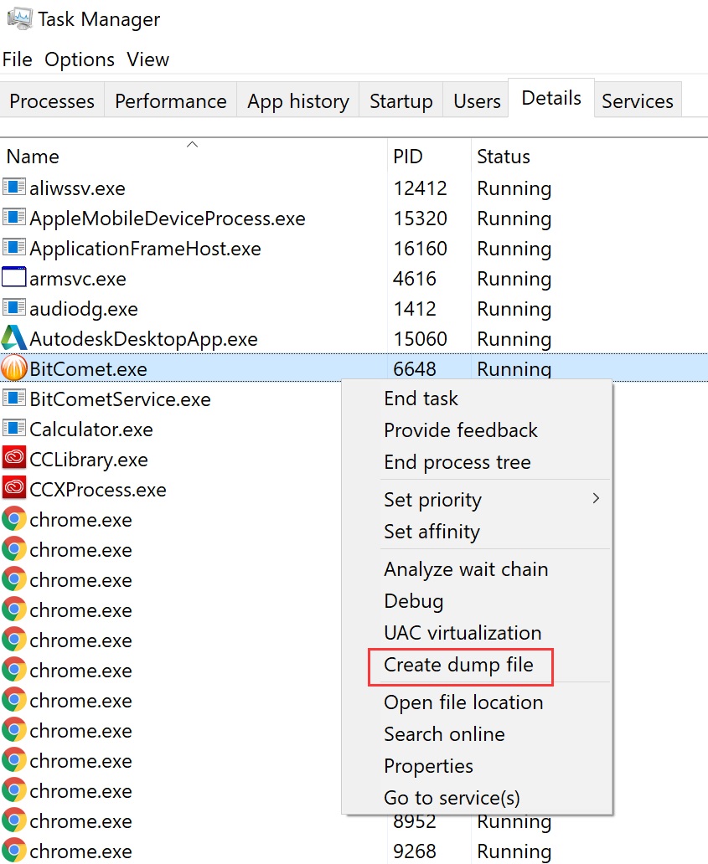Switch to the App history tab
Viewport: 708px width, 864px height.
click(x=297, y=100)
